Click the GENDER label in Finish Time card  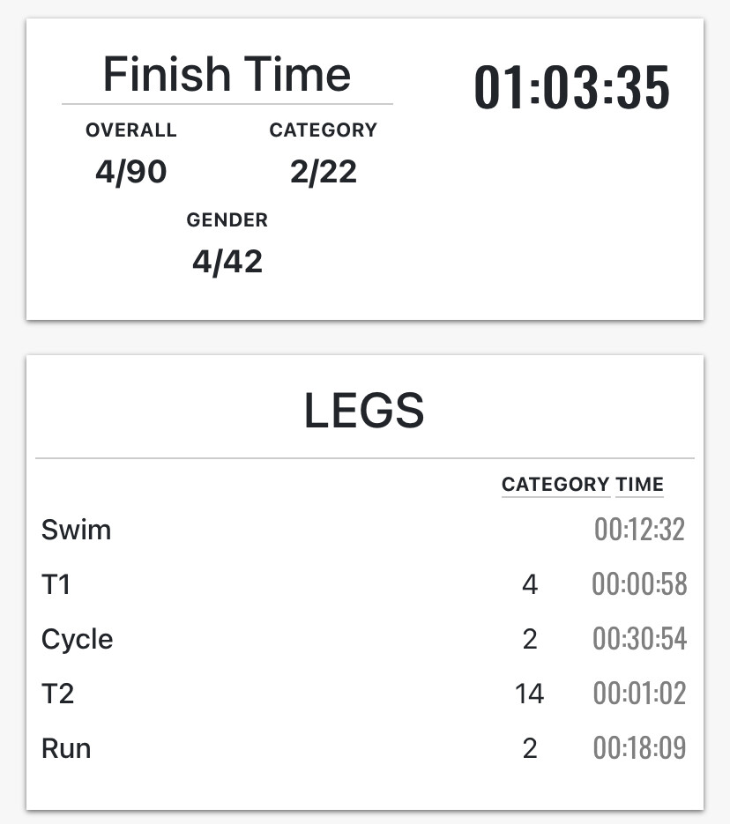pyautogui.click(x=227, y=220)
